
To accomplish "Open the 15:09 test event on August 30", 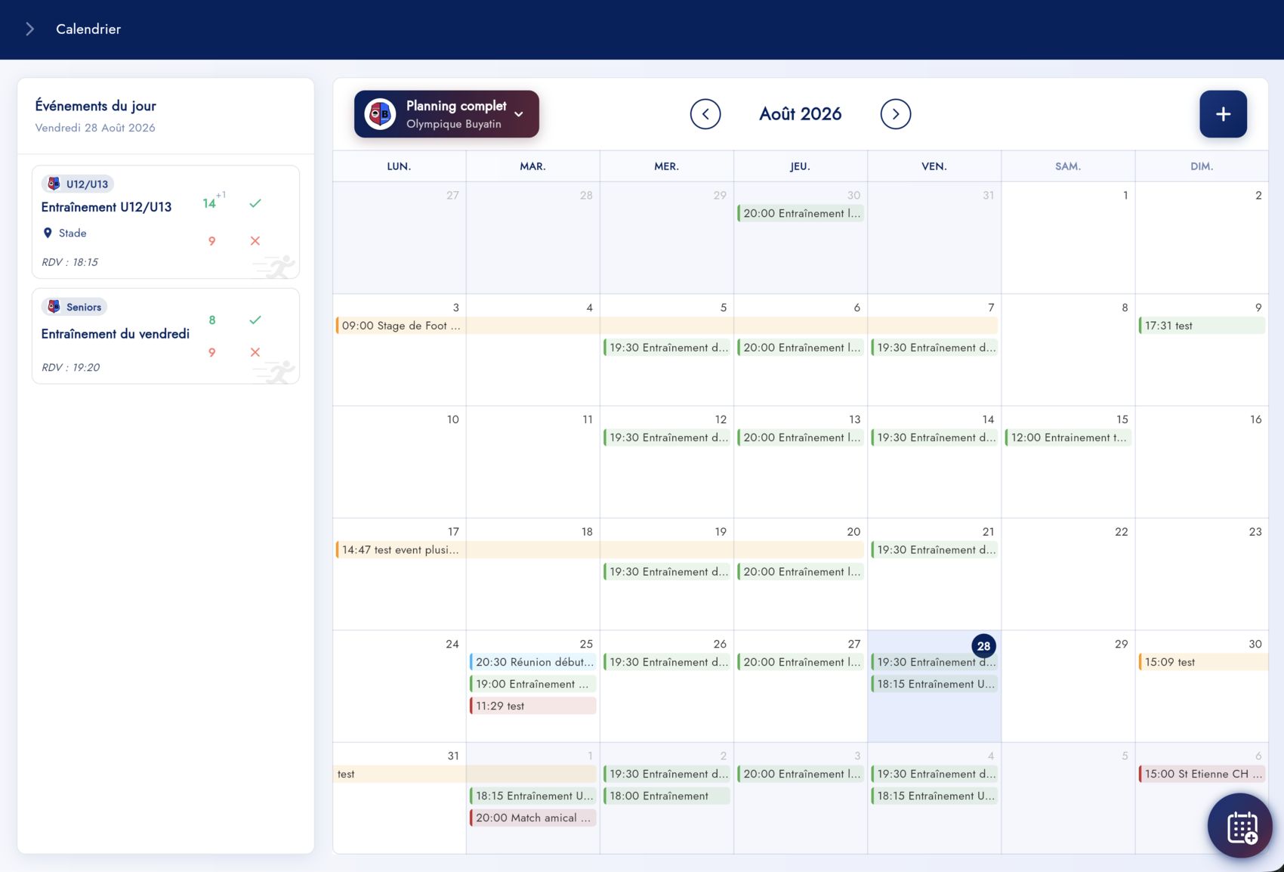I will click(x=1203, y=662).
